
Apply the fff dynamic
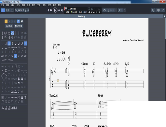(25, 56)
